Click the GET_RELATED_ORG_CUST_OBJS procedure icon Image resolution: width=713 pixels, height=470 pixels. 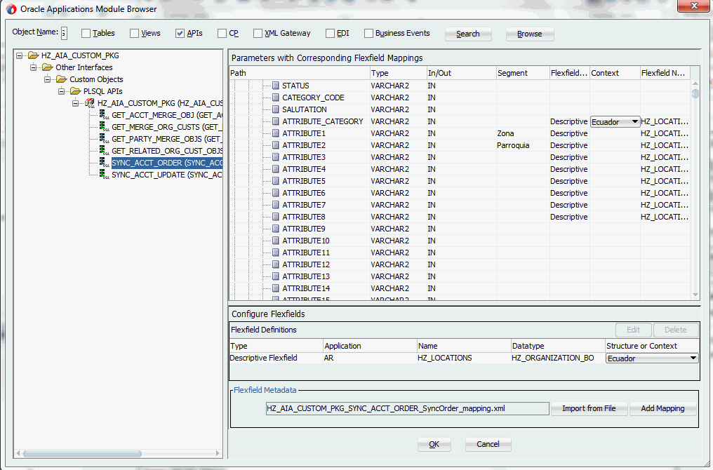coord(104,150)
